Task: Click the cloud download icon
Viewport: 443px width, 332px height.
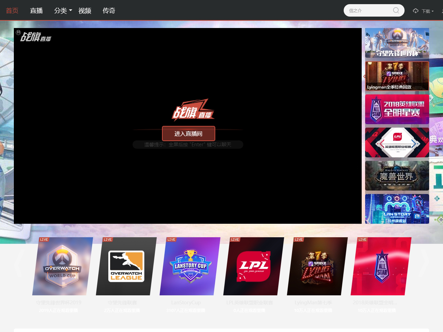Action: (416, 11)
